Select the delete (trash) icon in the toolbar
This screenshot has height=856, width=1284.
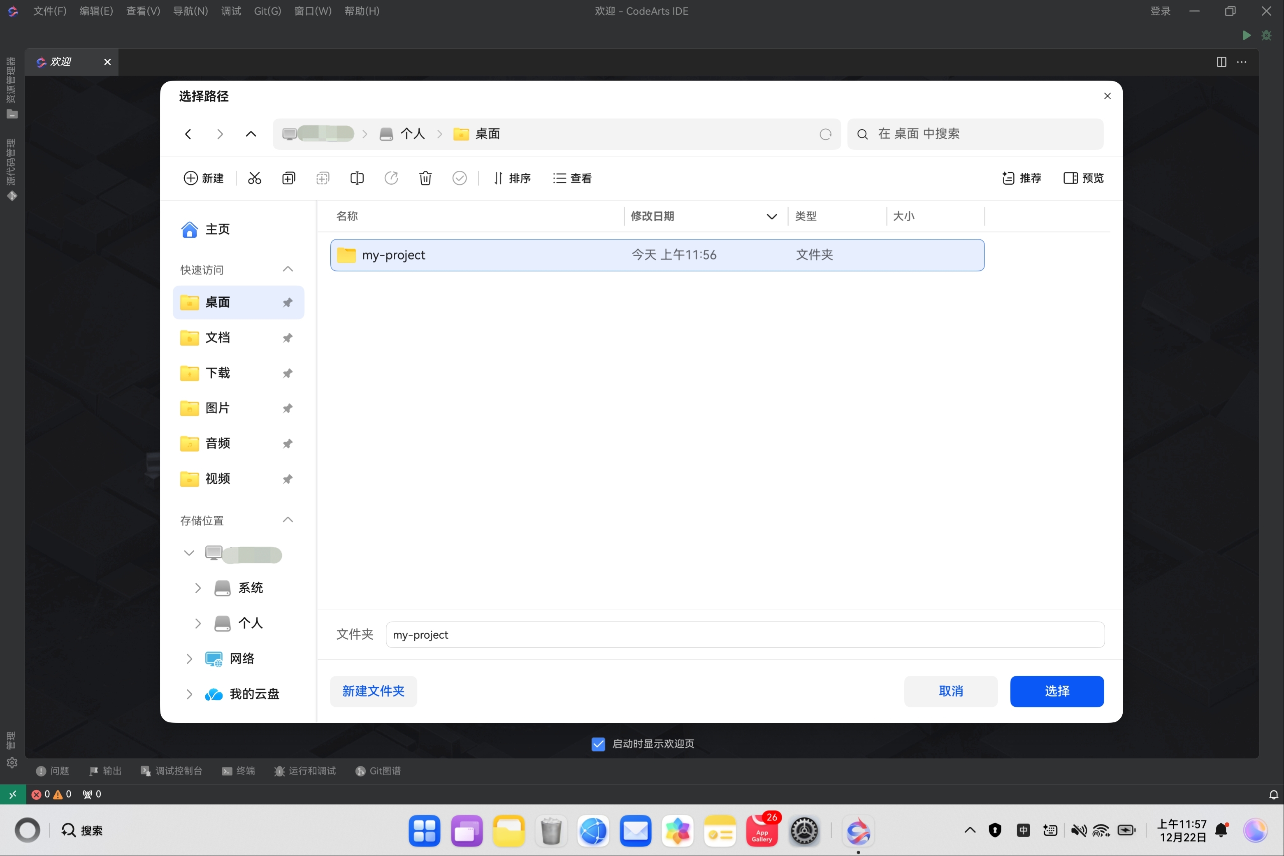(425, 178)
